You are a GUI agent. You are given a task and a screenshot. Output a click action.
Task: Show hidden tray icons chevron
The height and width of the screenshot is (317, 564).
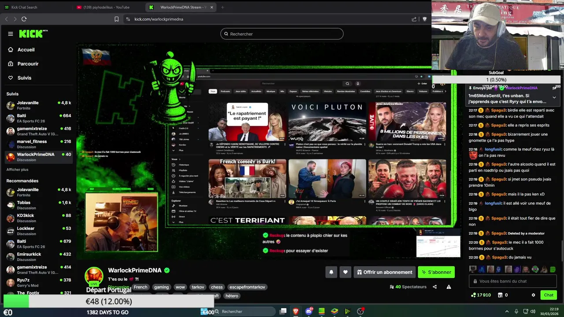[507, 311]
